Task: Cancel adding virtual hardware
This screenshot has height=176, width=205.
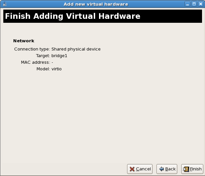Action: [x=140, y=169]
